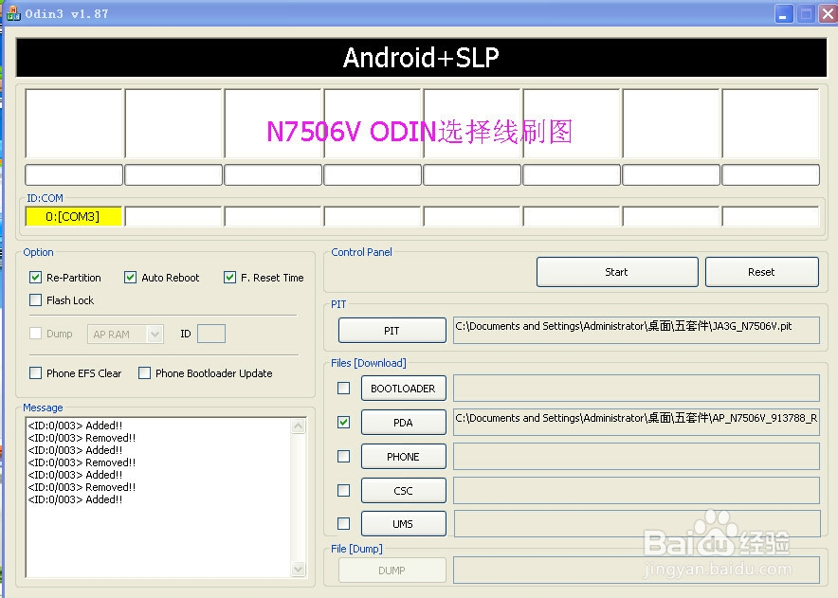838x598 pixels.
Task: Click the first "<ID:0/003> Removed!!" log line
Action: [x=82, y=438]
